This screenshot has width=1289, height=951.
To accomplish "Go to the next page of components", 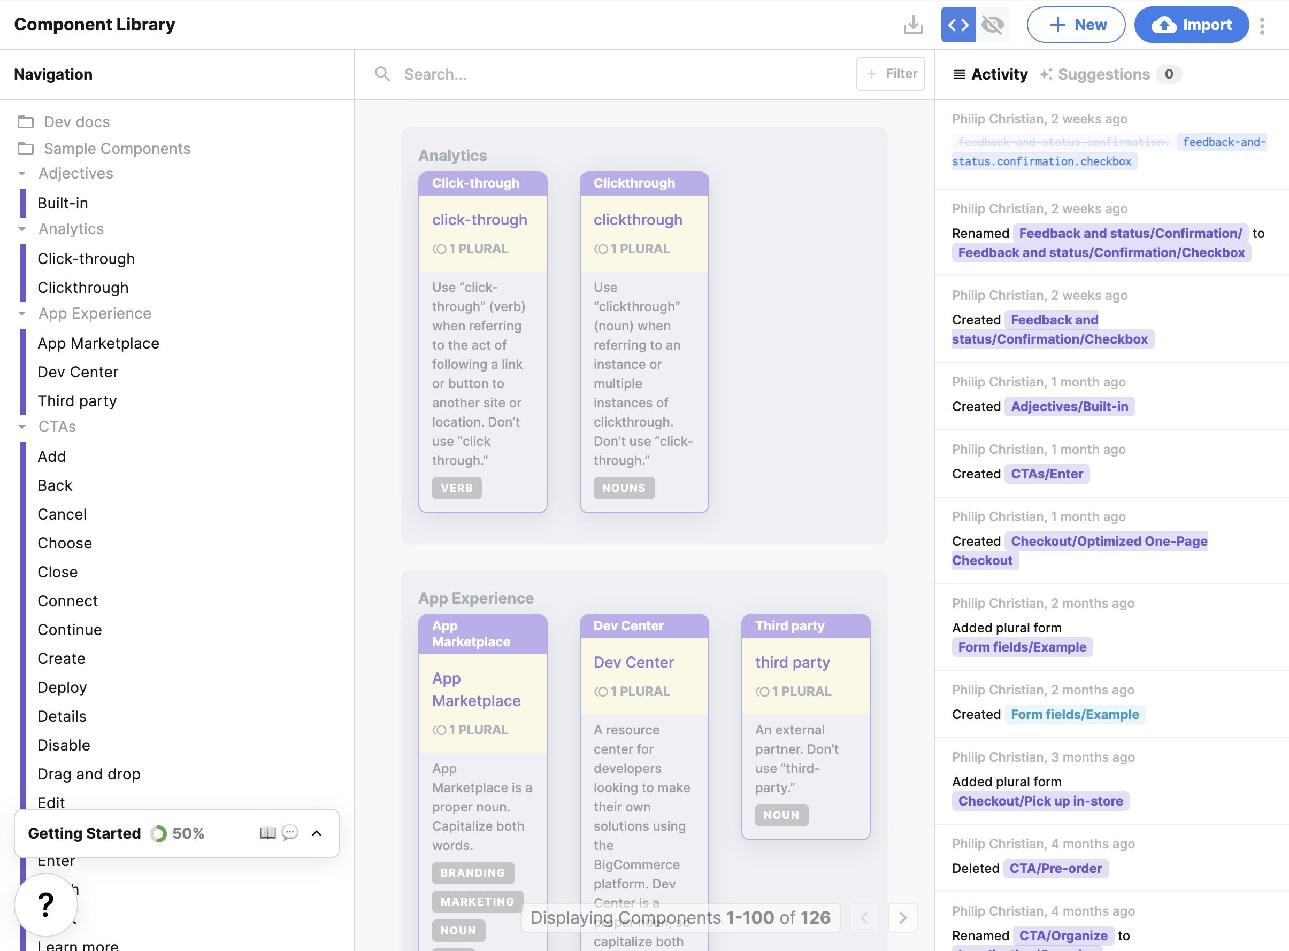I will (x=902, y=918).
